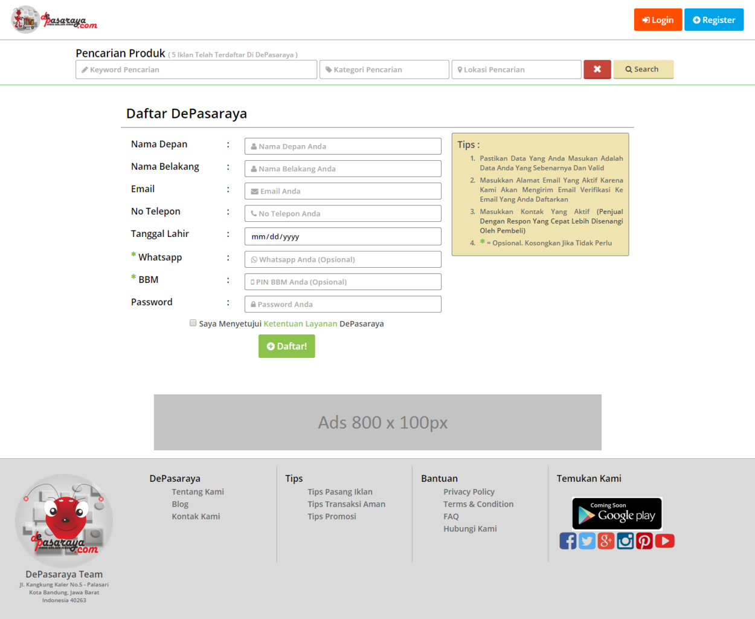Focus the Email Anda field
This screenshot has width=755, height=619.
343,191
